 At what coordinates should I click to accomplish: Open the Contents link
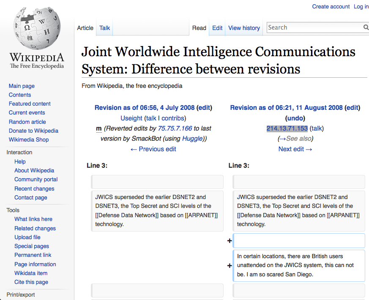20,95
